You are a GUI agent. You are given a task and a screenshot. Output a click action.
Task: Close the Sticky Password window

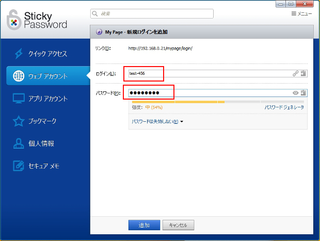305,4
